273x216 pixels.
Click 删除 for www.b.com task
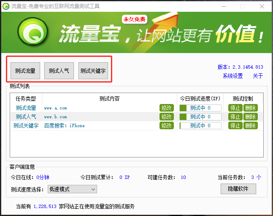250,117
